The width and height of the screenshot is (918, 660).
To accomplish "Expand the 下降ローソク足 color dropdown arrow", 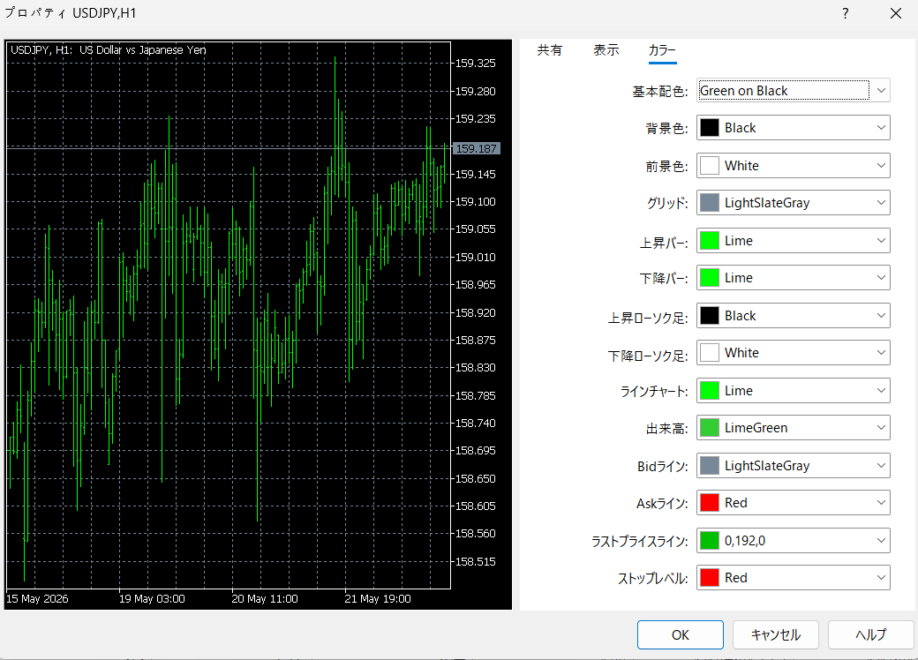I will (881, 352).
